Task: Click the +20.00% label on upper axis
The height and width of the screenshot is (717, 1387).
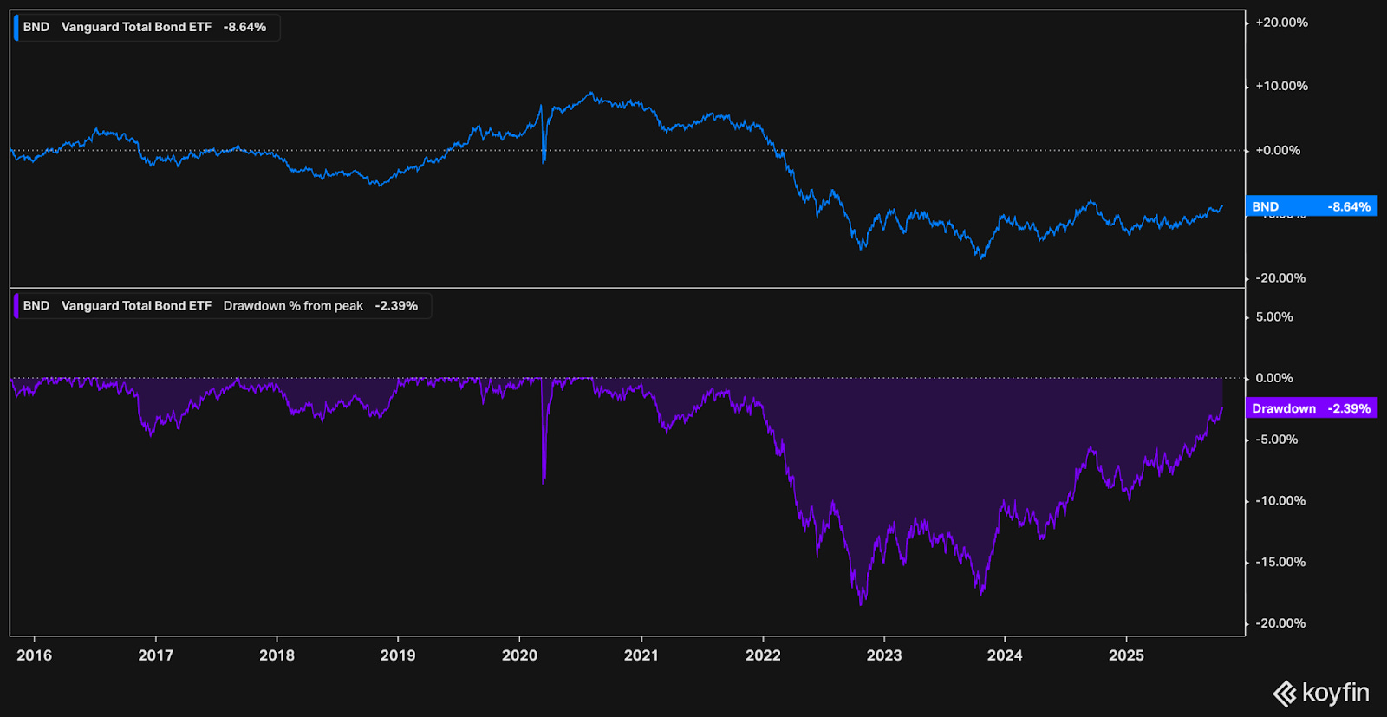Action: pyautogui.click(x=1281, y=23)
